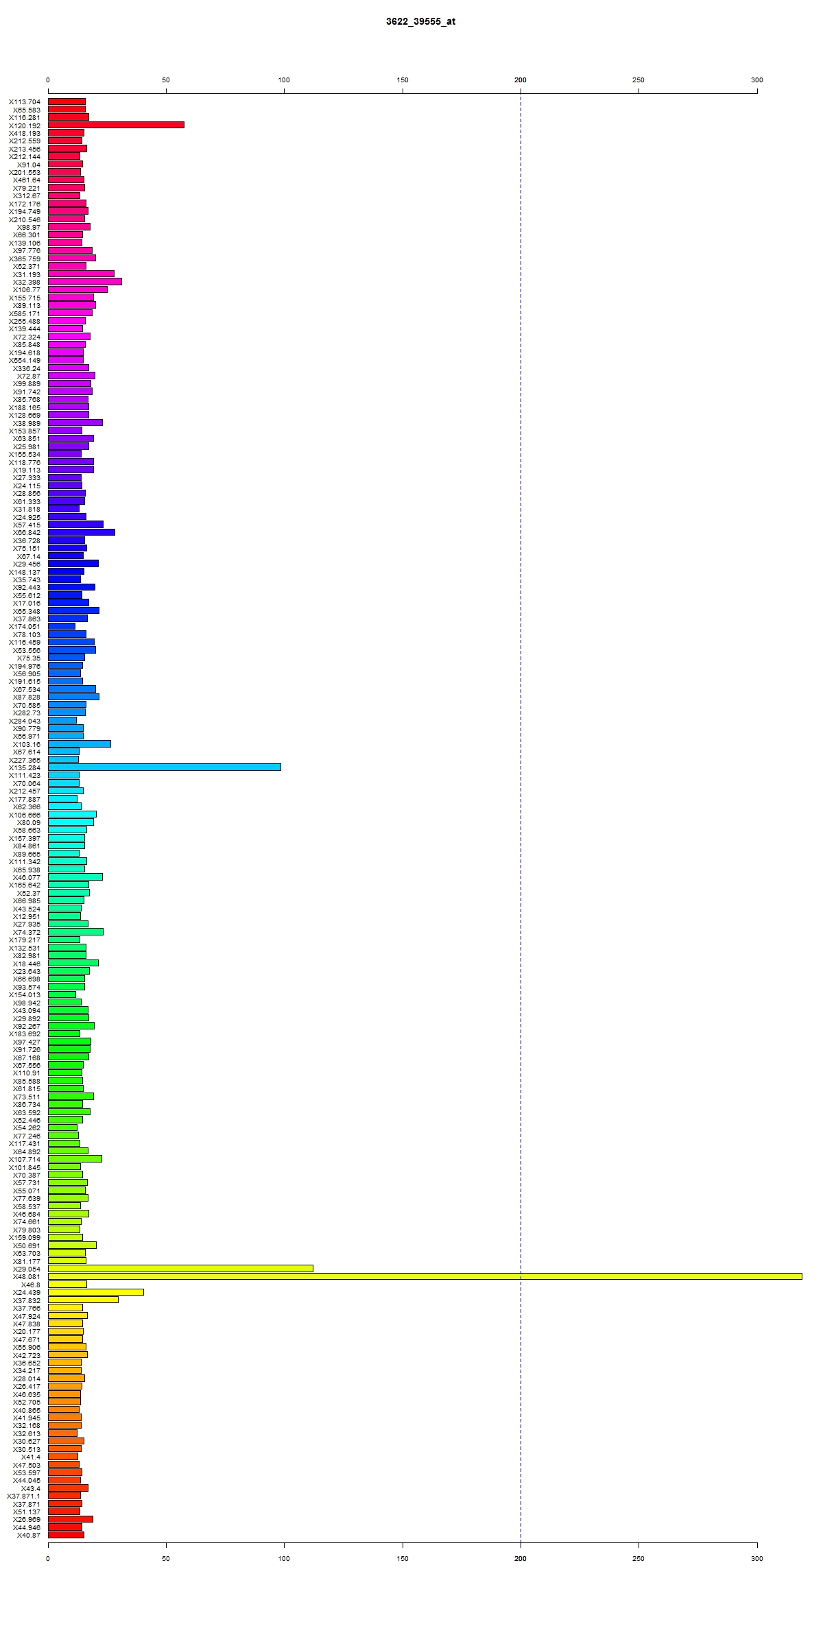Click the 200 tick on the top axis
The width and height of the screenshot is (823, 1646).
521,80
